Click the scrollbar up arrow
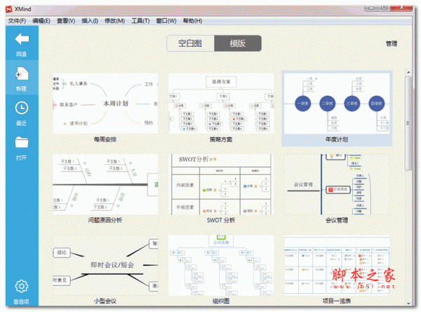 [408, 72]
